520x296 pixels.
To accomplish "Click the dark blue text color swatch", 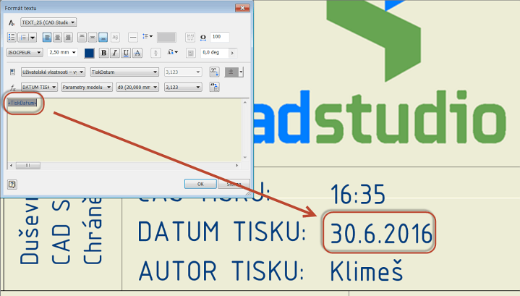I will [89, 53].
